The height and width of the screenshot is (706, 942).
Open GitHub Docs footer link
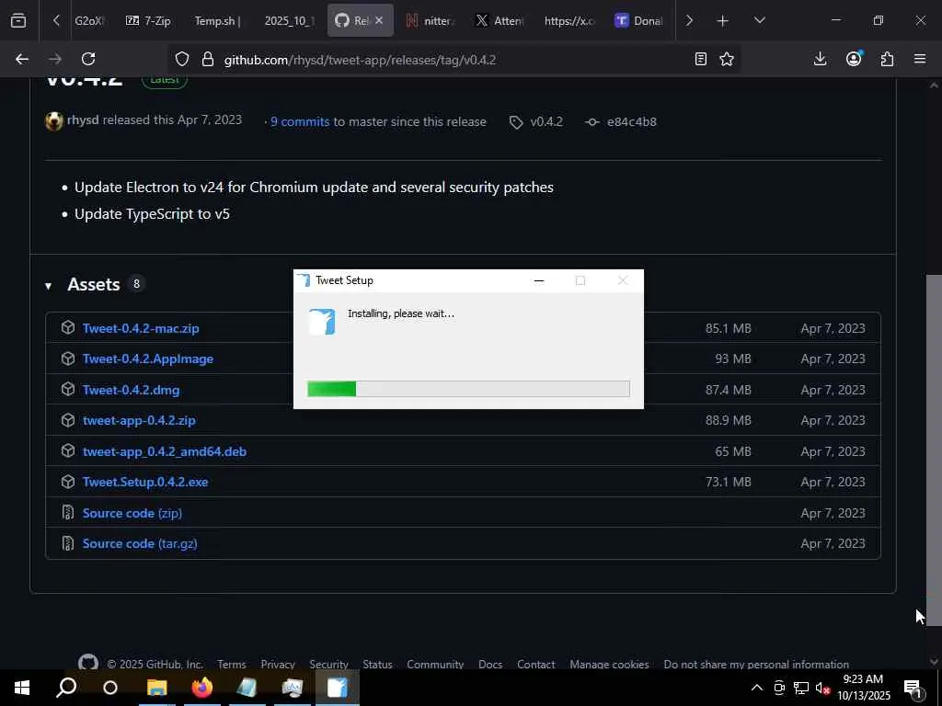click(x=490, y=664)
